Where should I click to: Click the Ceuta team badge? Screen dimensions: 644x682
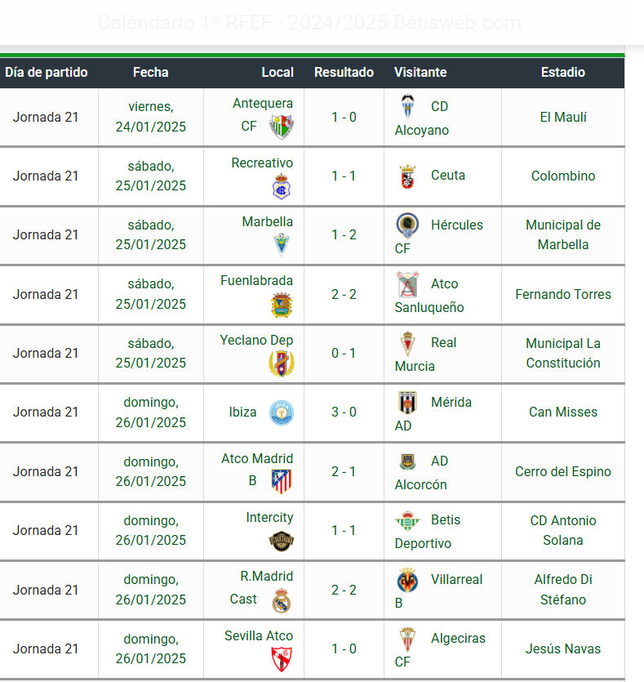[407, 176]
